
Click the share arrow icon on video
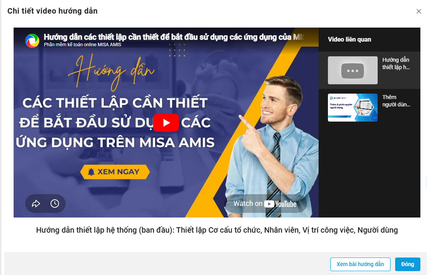click(x=36, y=204)
